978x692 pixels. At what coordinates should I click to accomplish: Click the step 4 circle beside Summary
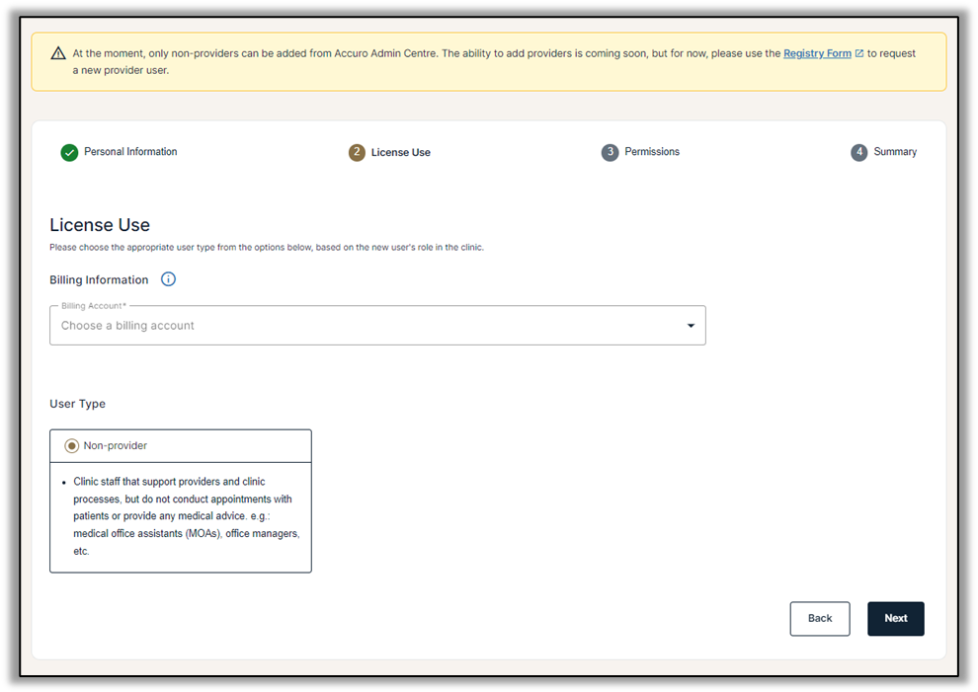[858, 152]
